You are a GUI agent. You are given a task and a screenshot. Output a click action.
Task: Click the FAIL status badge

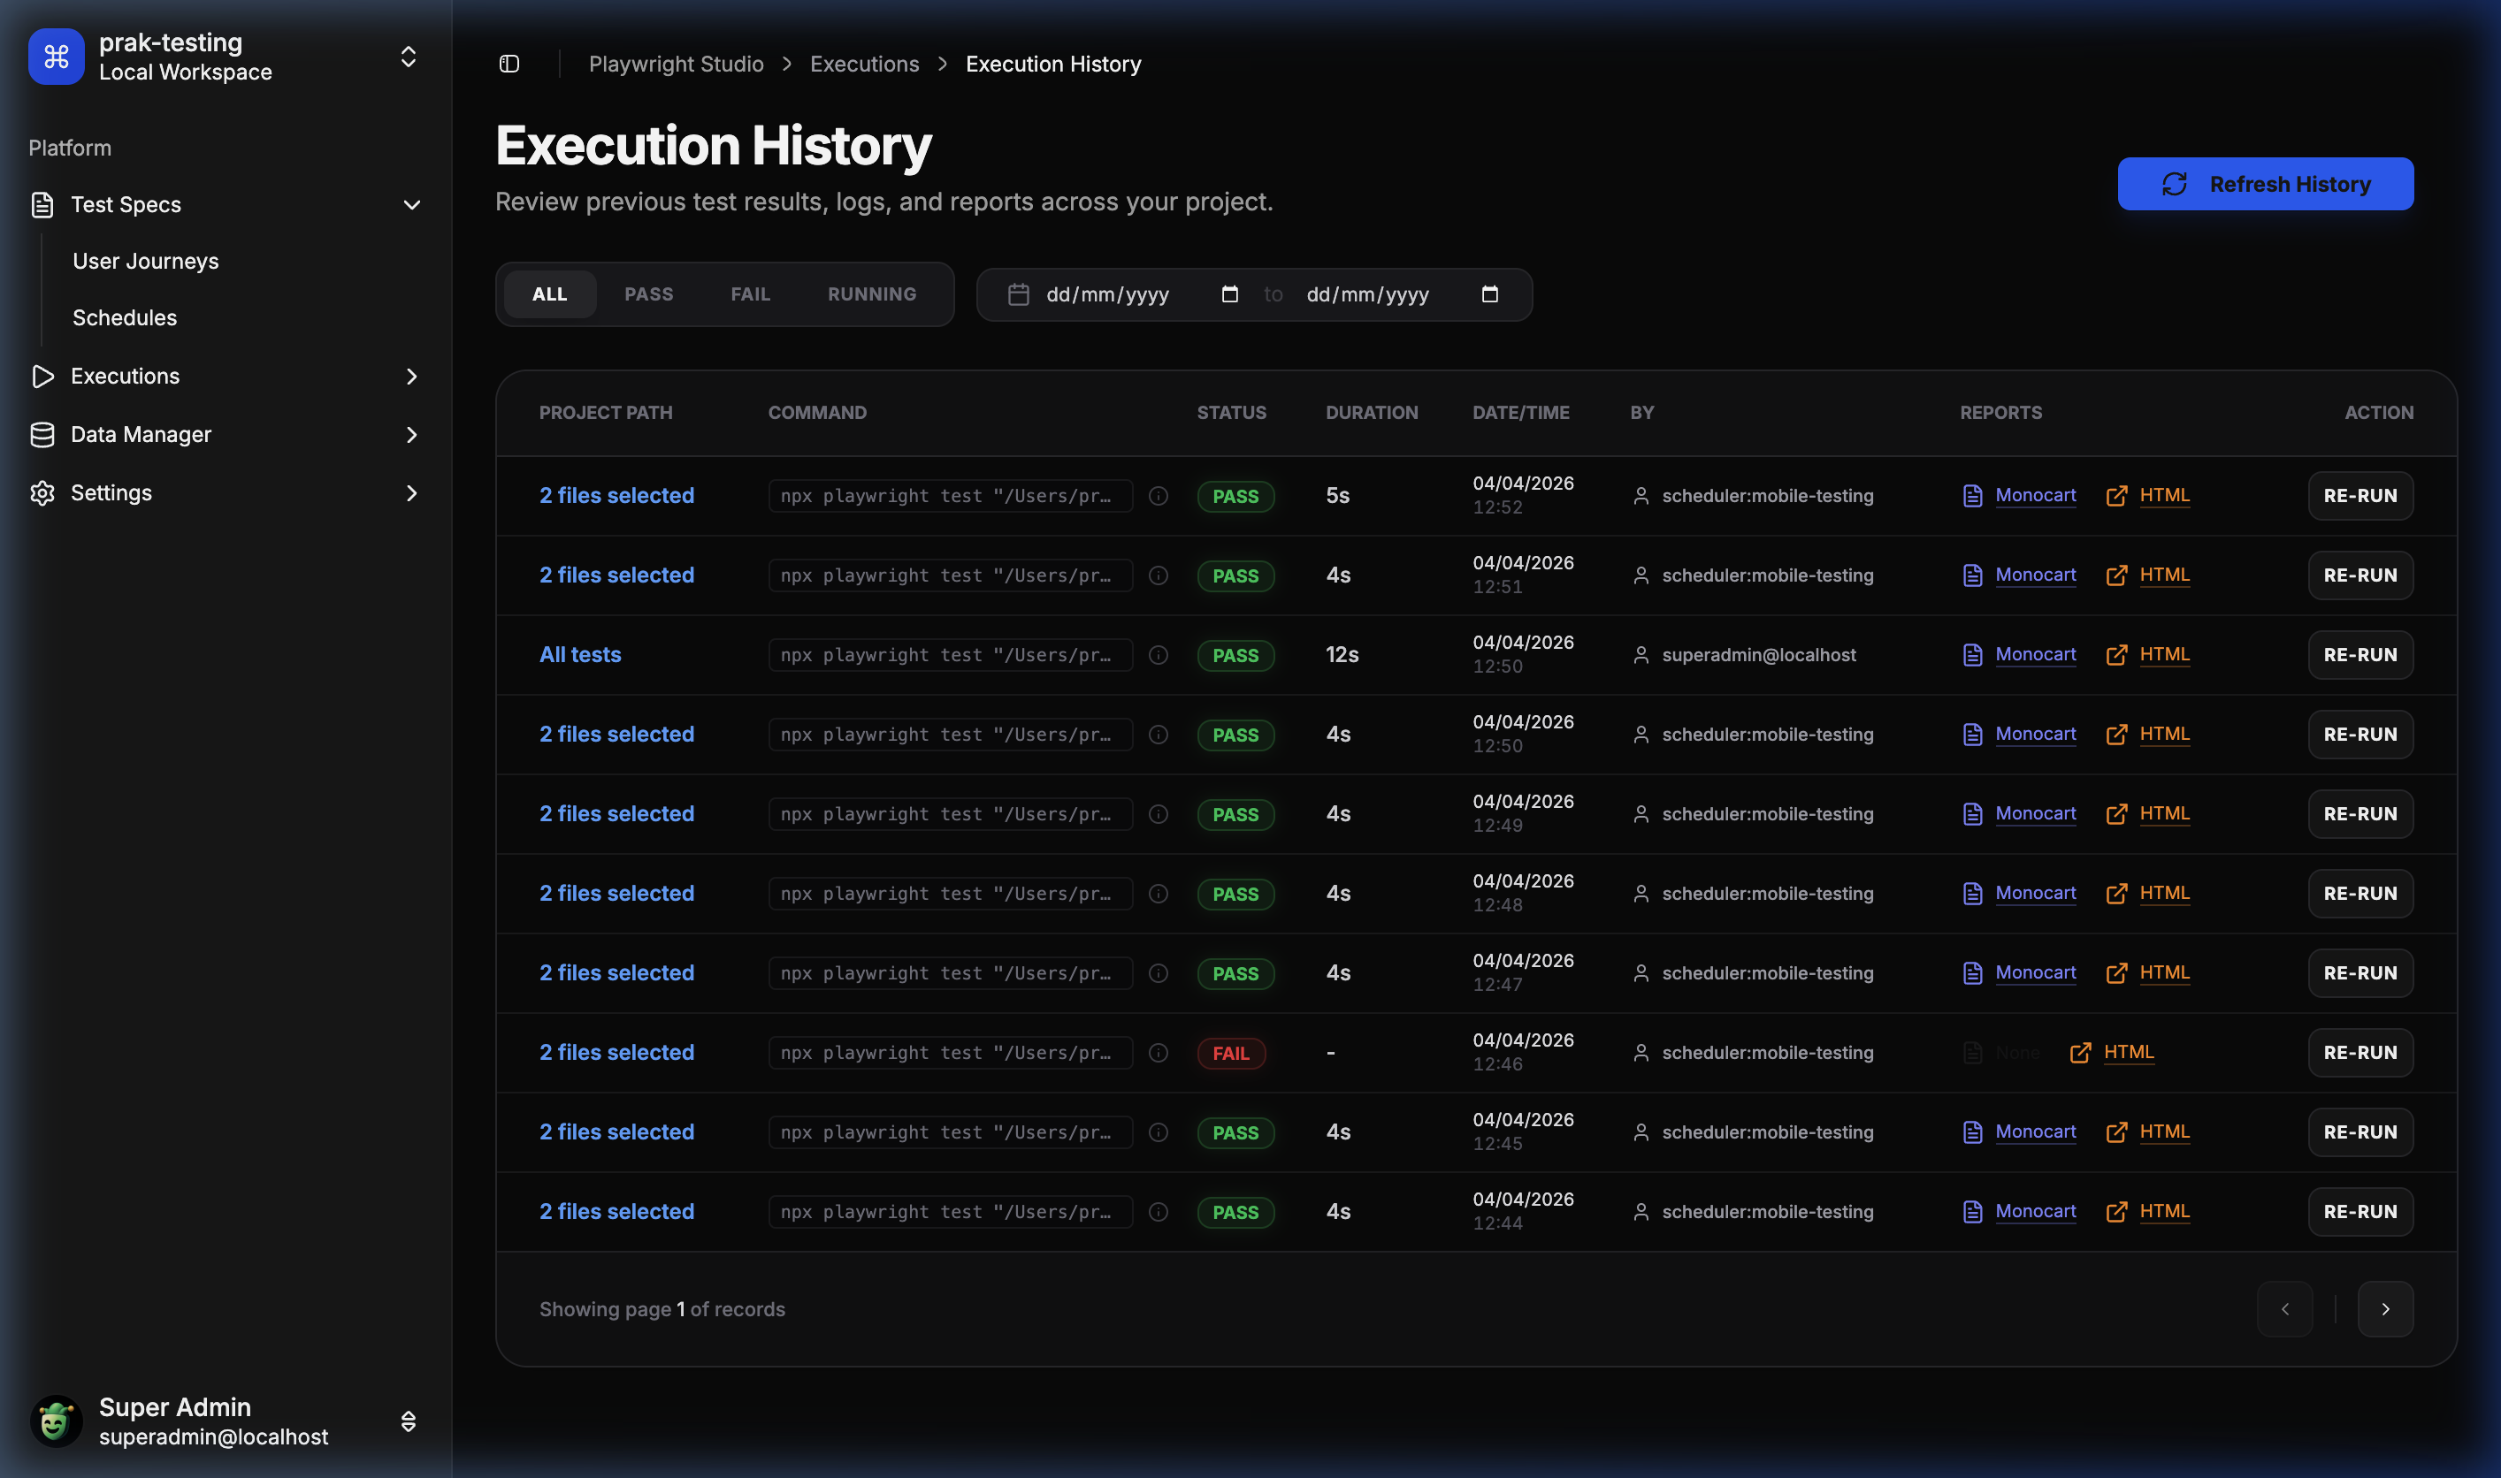coord(1230,1054)
